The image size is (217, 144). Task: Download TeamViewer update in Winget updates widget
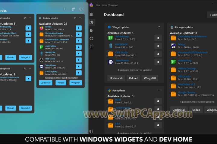(158, 62)
